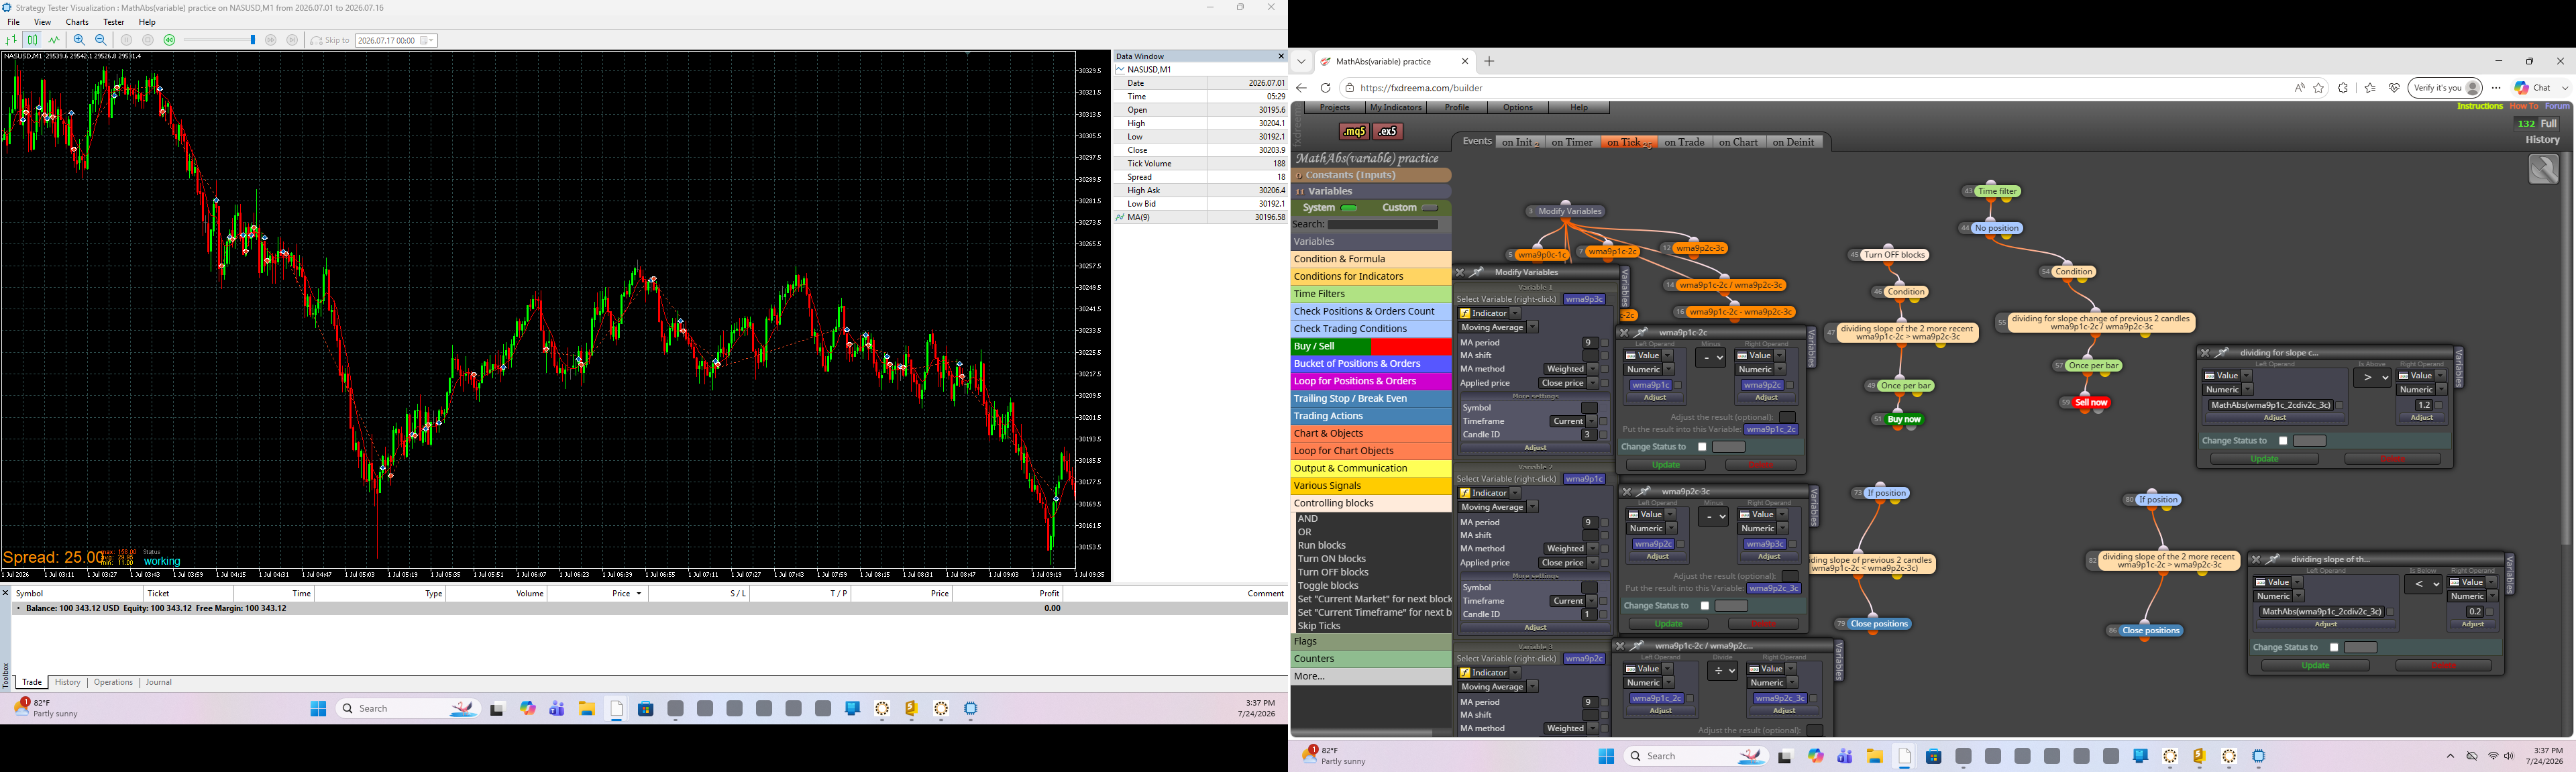2576x772 pixels.
Task: Select bar chart mode in Strategy Tester toolbar
Action: [x=11, y=40]
